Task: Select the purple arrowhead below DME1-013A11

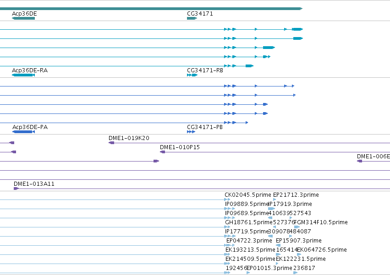Action: click(16, 189)
